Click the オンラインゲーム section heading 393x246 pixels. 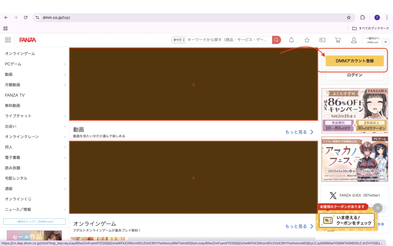point(94,224)
